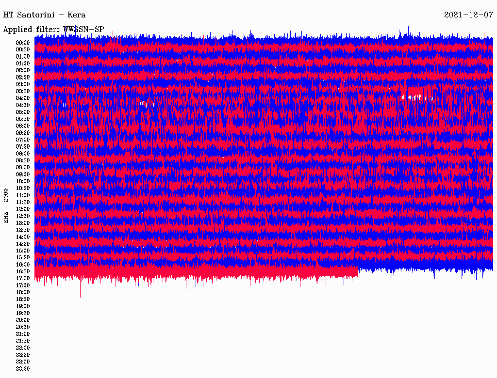Click the 21:00 time label

click(23, 334)
